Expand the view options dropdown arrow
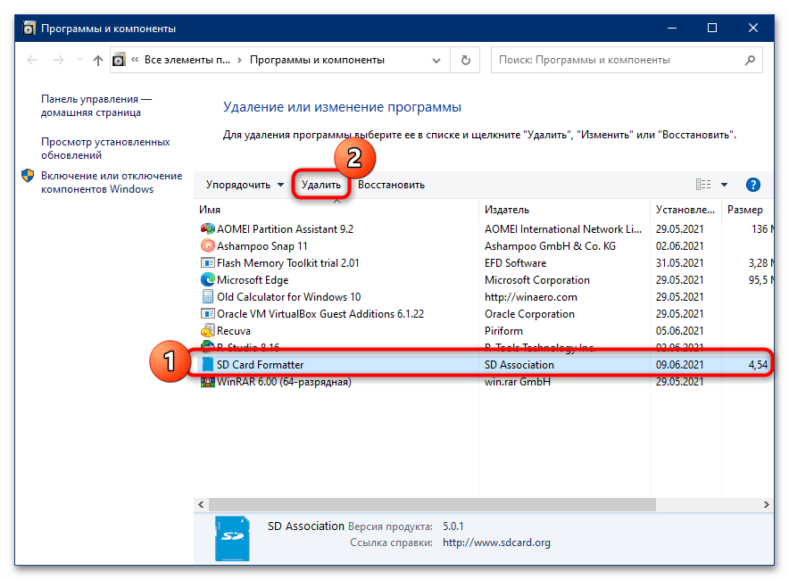Image resolution: width=789 pixels, height=580 pixels. pyautogui.click(x=725, y=185)
